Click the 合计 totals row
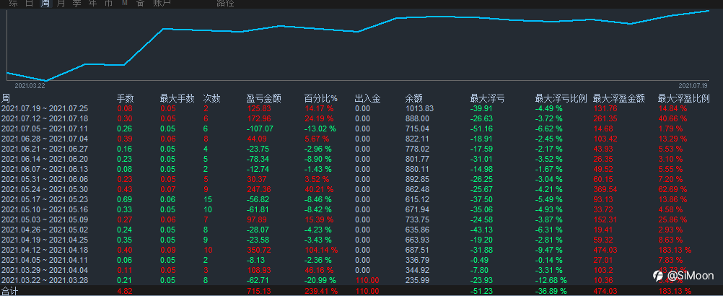 tap(361, 292)
